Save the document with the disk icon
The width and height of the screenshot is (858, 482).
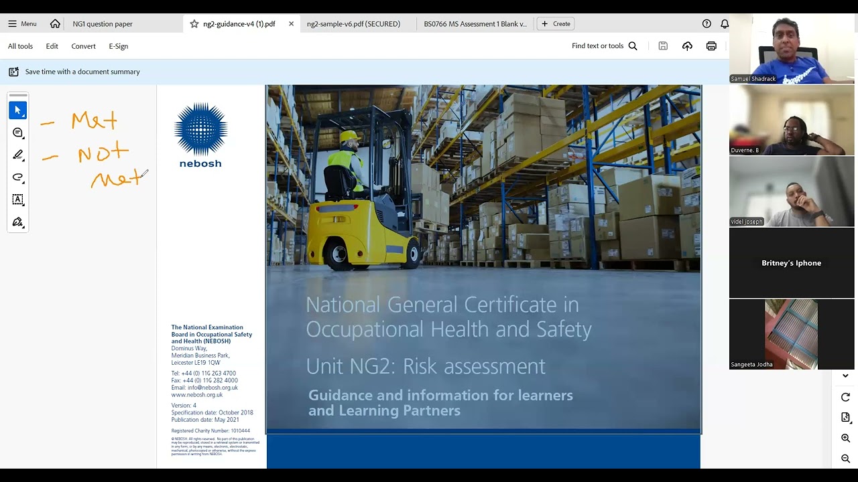click(663, 46)
